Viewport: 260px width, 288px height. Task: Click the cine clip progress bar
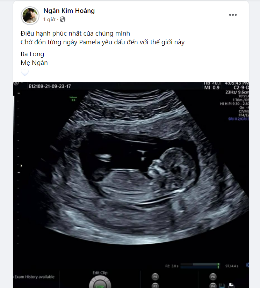pos(200,266)
